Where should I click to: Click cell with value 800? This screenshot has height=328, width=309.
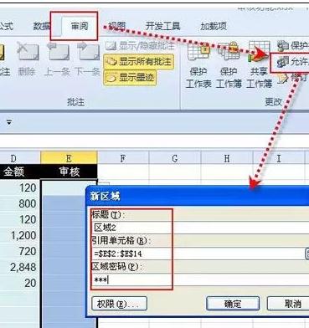click(x=20, y=203)
